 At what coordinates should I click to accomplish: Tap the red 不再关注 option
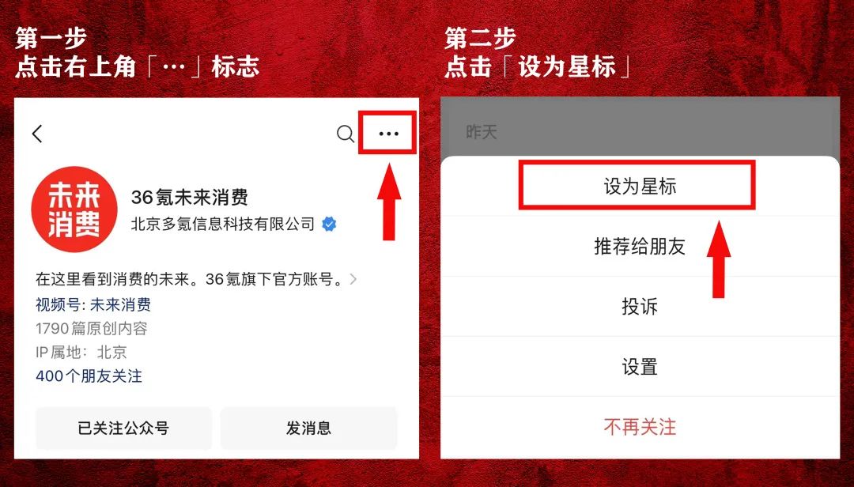tap(640, 427)
